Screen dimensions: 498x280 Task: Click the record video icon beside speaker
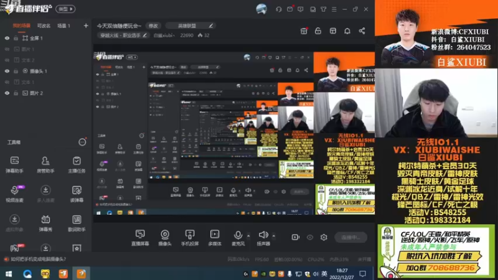pyautogui.click(x=295, y=237)
